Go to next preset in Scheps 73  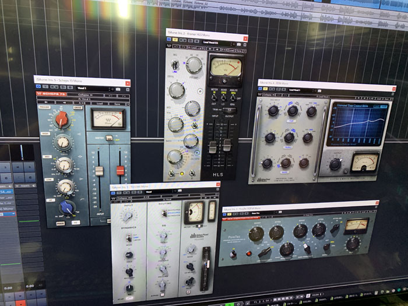coord(64,103)
